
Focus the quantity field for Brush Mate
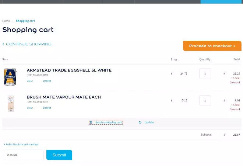tap(205, 100)
